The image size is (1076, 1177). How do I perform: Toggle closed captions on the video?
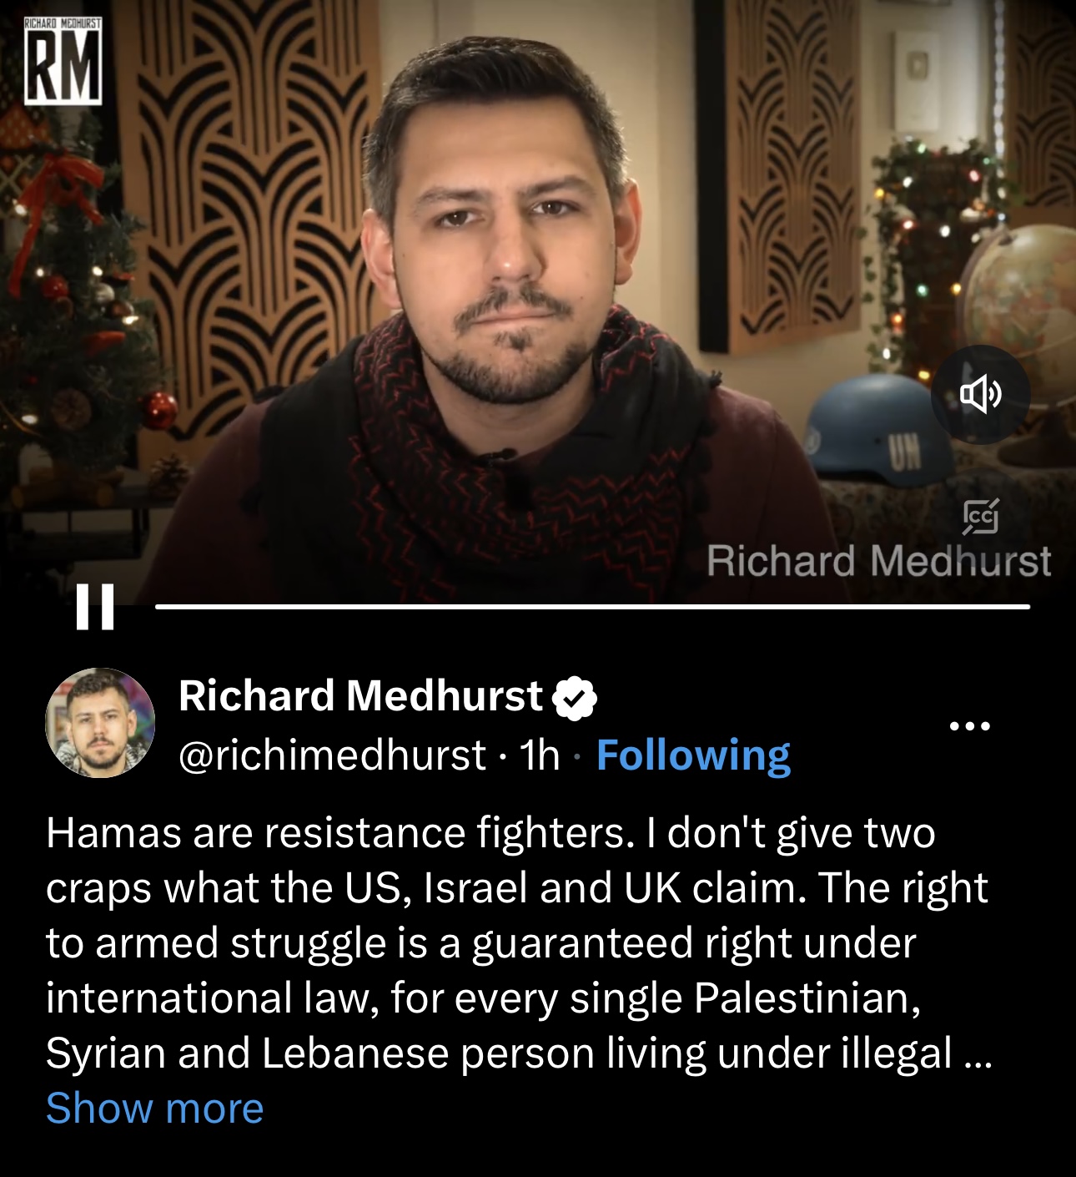tap(980, 517)
